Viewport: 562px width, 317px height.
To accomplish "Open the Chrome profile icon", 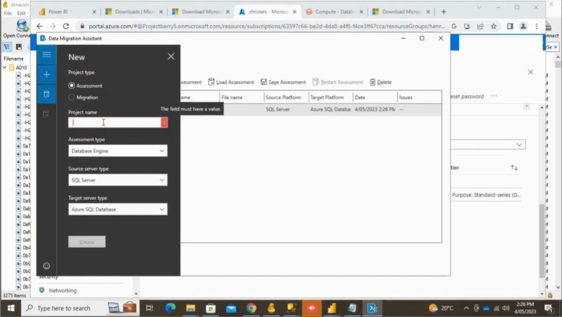I will [x=523, y=26].
